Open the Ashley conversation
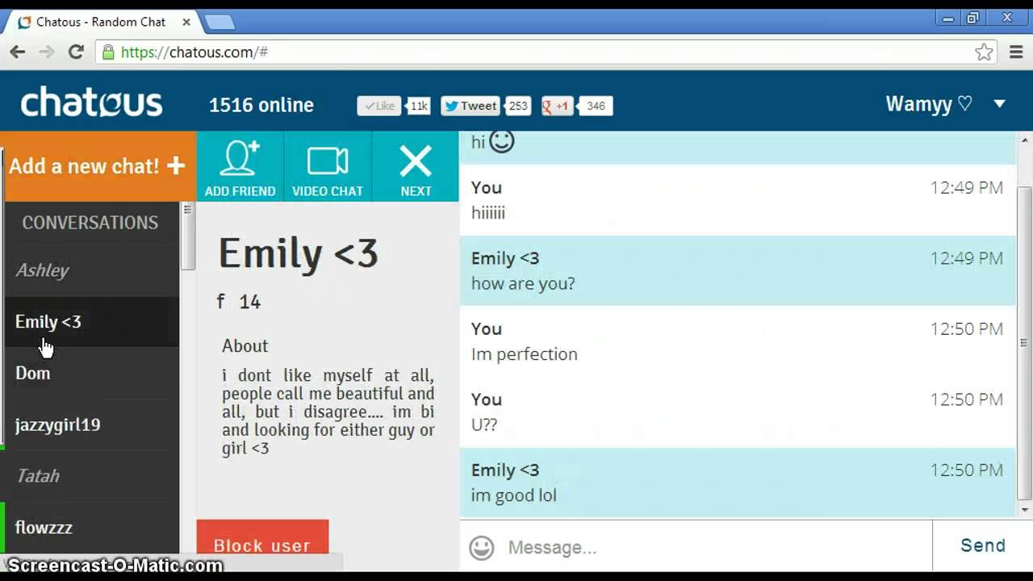Screen dimensions: 1033x581 click(91, 270)
